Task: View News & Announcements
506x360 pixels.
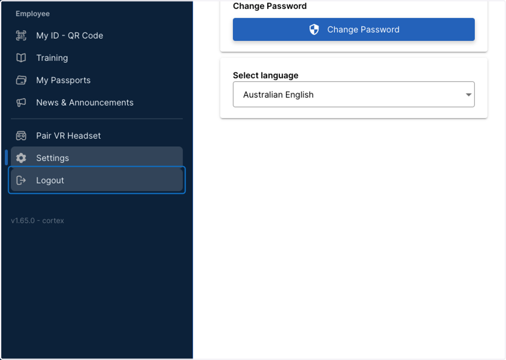Action: [x=97, y=102]
